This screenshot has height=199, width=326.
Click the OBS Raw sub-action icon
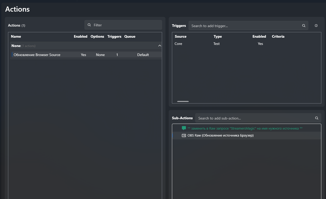pos(184,136)
